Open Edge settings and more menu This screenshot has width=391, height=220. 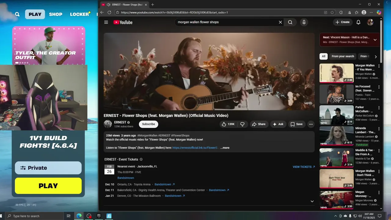click(371, 13)
